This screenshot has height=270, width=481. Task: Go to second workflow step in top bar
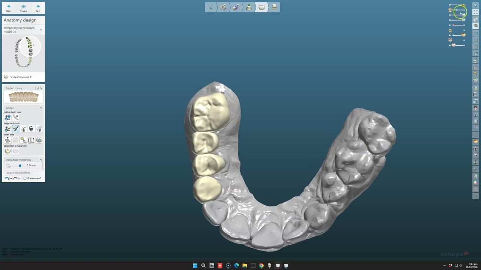pyautogui.click(x=224, y=7)
